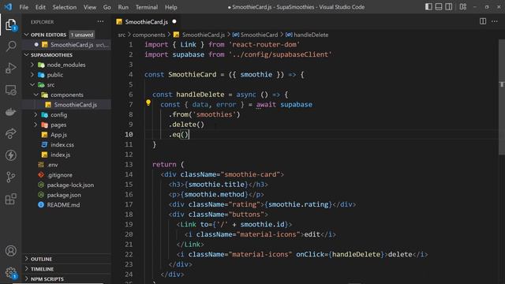Viewport: 505px width, 284px height.
Task: Open index.js file in explorer
Action: 60,155
